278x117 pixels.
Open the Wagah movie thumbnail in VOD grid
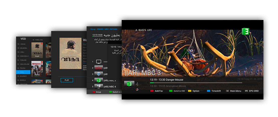pos(37,50)
